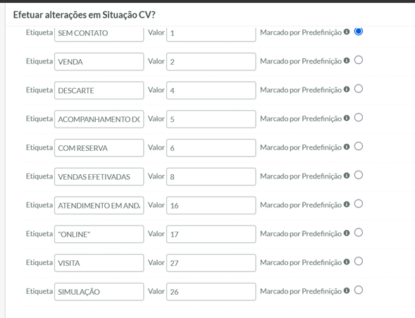The image size is (415, 318).
Task: Click the value field containing 27
Action: point(211,263)
